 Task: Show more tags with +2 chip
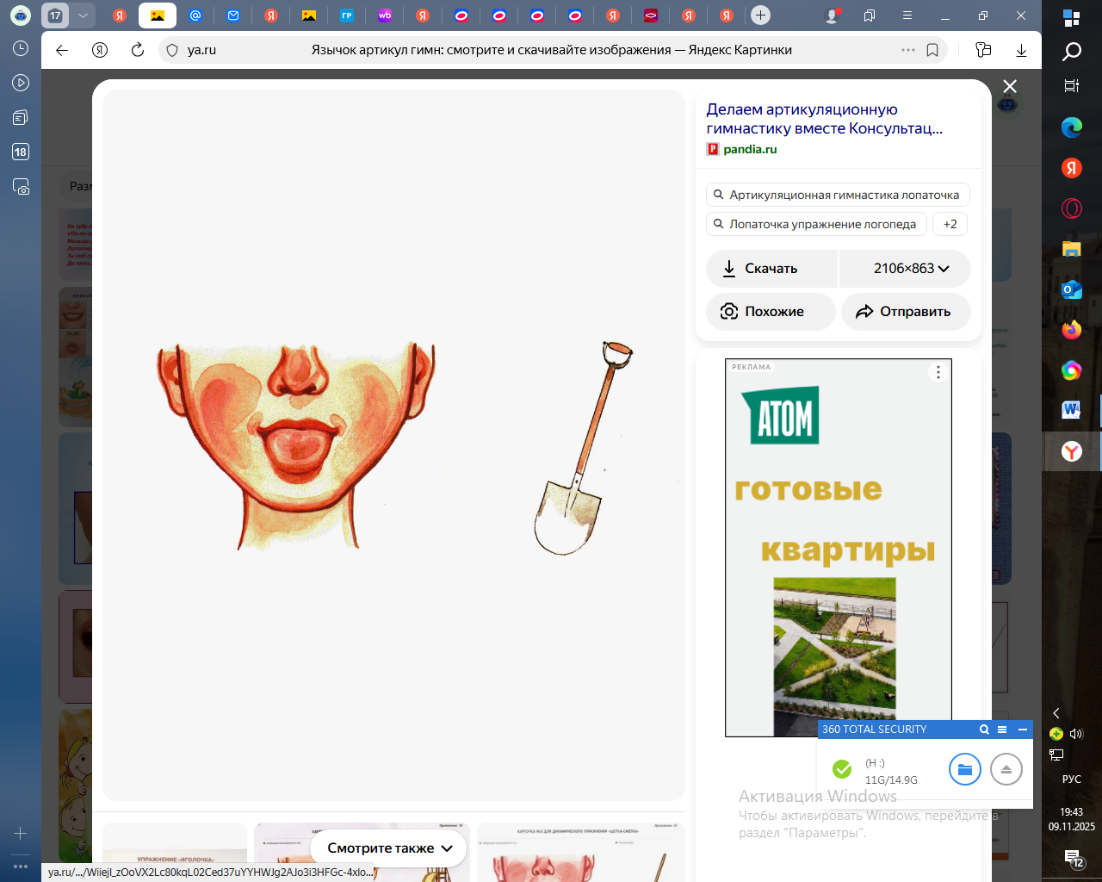[950, 224]
